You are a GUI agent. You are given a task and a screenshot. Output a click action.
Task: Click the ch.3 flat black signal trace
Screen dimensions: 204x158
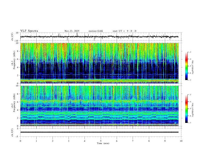[x=99, y=132]
